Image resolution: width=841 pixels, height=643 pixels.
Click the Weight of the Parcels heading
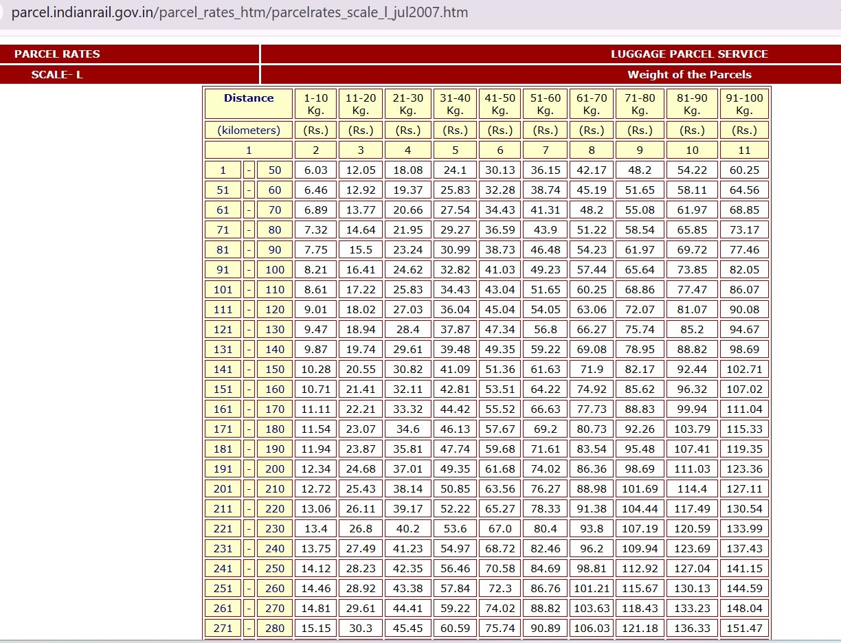(x=689, y=74)
